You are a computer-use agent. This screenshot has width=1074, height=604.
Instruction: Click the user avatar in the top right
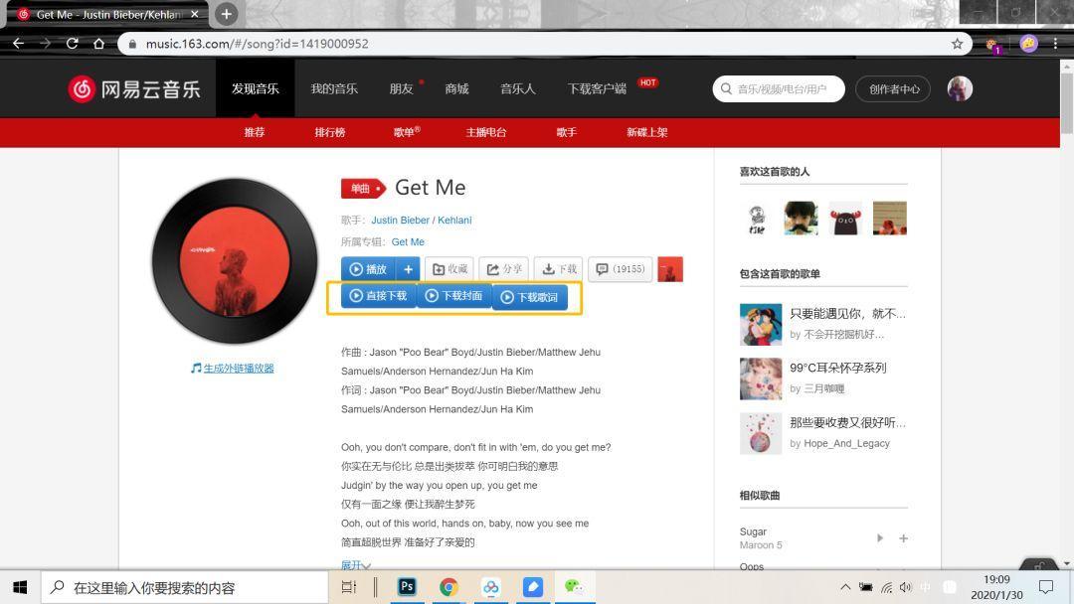[959, 88]
